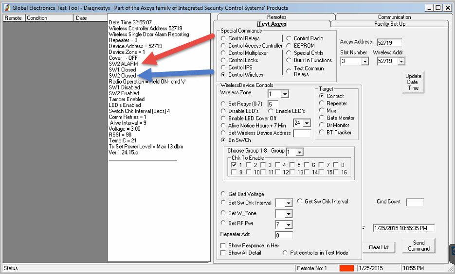Select Put controller in Test Mode

pyautogui.click(x=285, y=253)
